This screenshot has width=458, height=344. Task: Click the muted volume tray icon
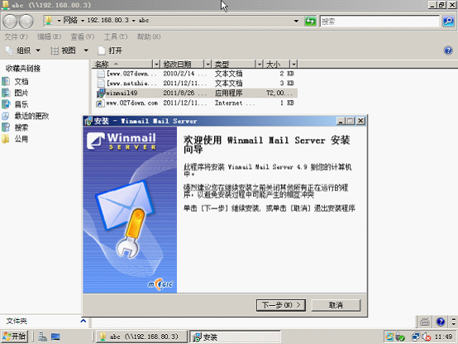click(x=426, y=337)
